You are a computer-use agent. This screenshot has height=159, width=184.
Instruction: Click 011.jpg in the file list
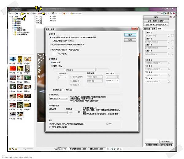(39, 17)
